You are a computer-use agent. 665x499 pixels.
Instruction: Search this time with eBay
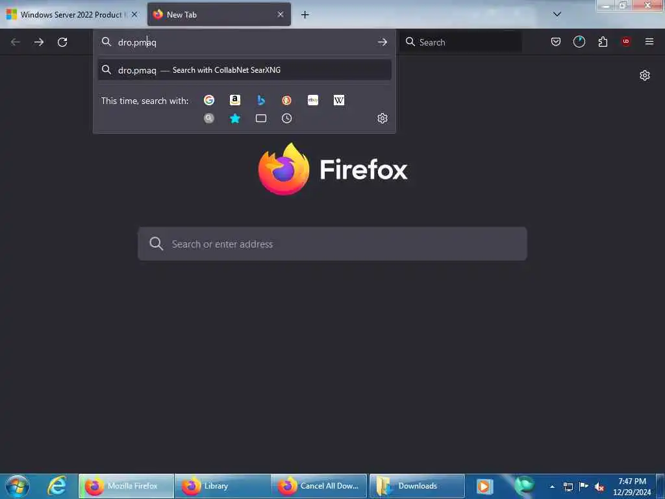(x=313, y=100)
